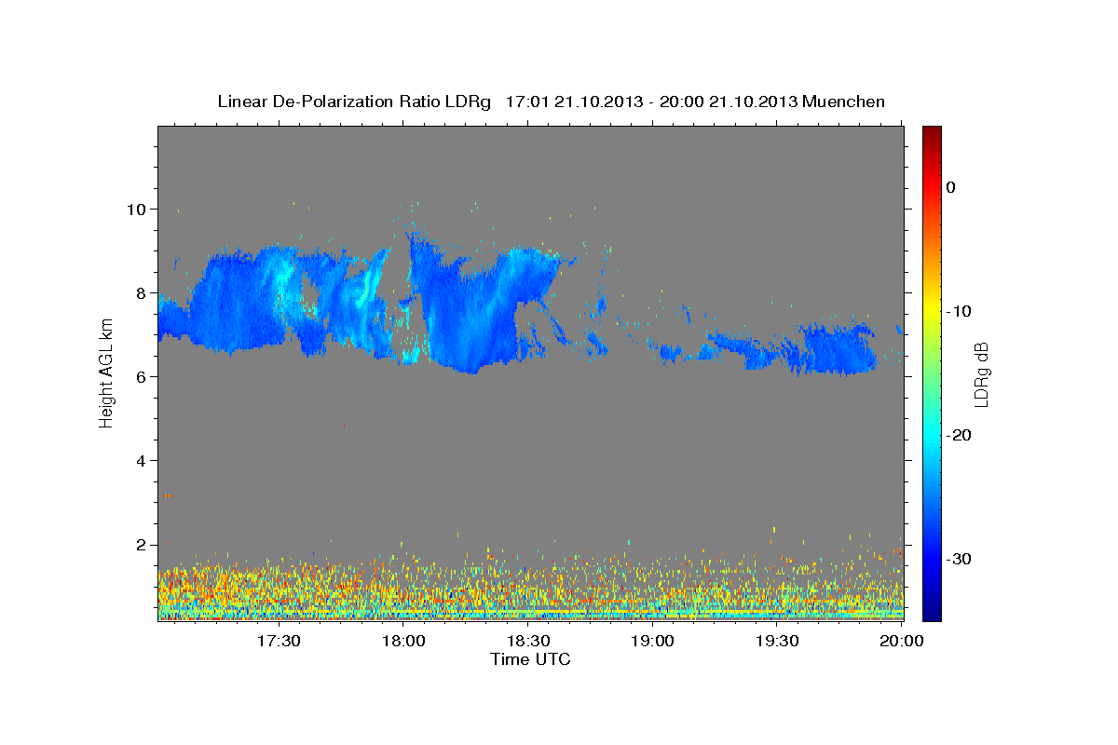Select the 18:00 time tick label

coord(403,641)
